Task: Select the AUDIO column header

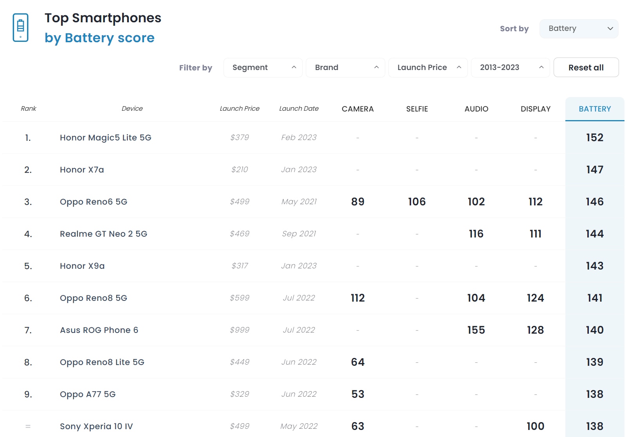Action: 476,109
